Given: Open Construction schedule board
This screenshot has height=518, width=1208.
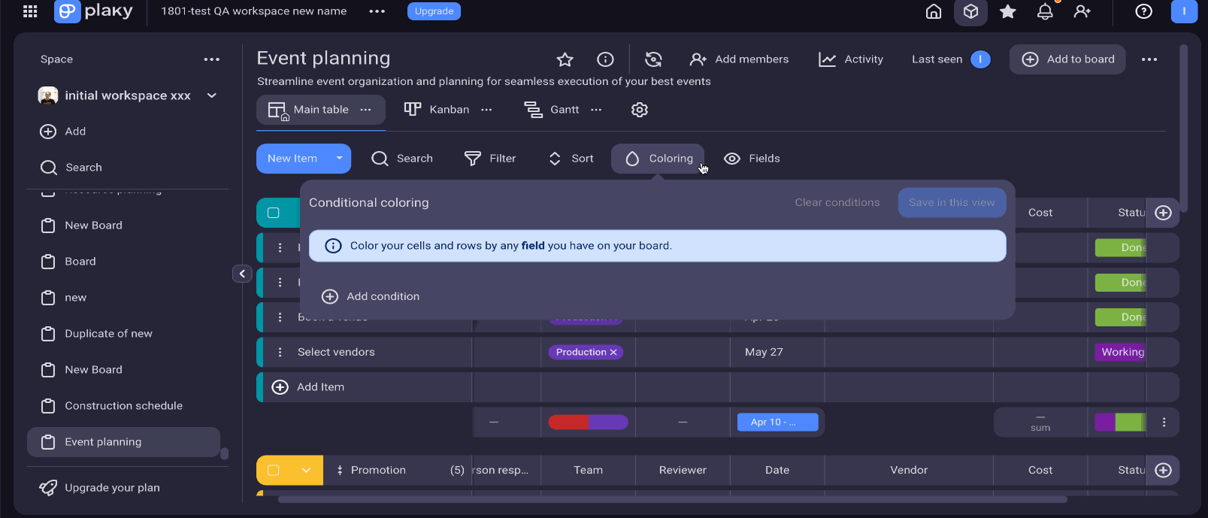Looking at the screenshot, I should (x=124, y=406).
